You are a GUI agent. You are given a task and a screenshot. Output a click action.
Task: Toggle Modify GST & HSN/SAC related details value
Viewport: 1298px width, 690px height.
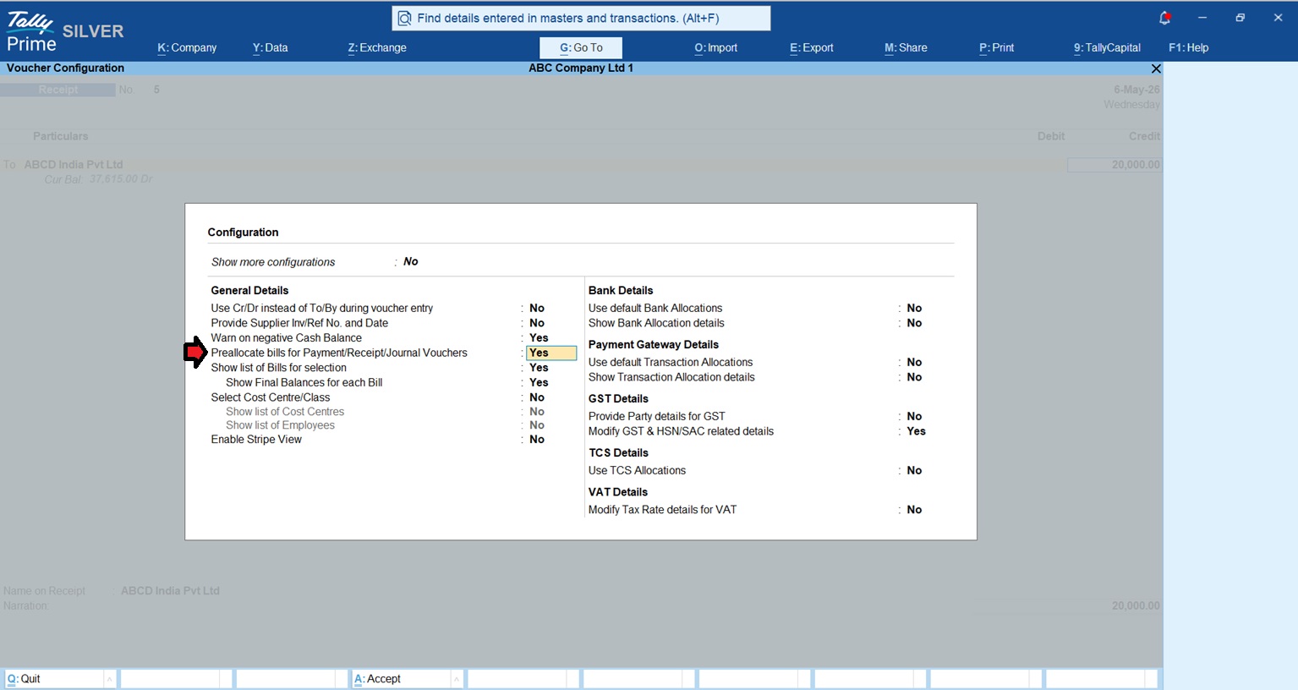pos(916,431)
